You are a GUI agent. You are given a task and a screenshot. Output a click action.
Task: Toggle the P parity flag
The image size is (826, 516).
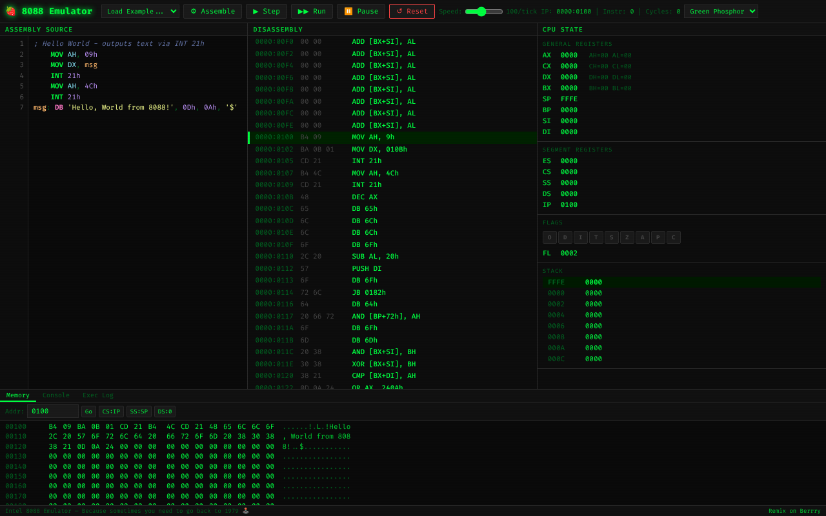pyautogui.click(x=658, y=237)
